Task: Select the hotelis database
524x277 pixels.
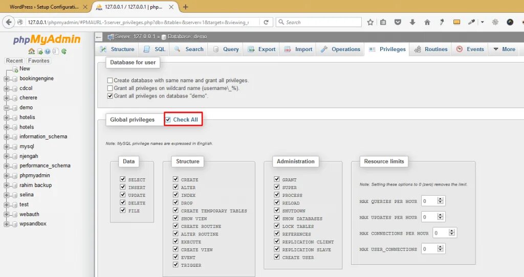Action: point(27,117)
